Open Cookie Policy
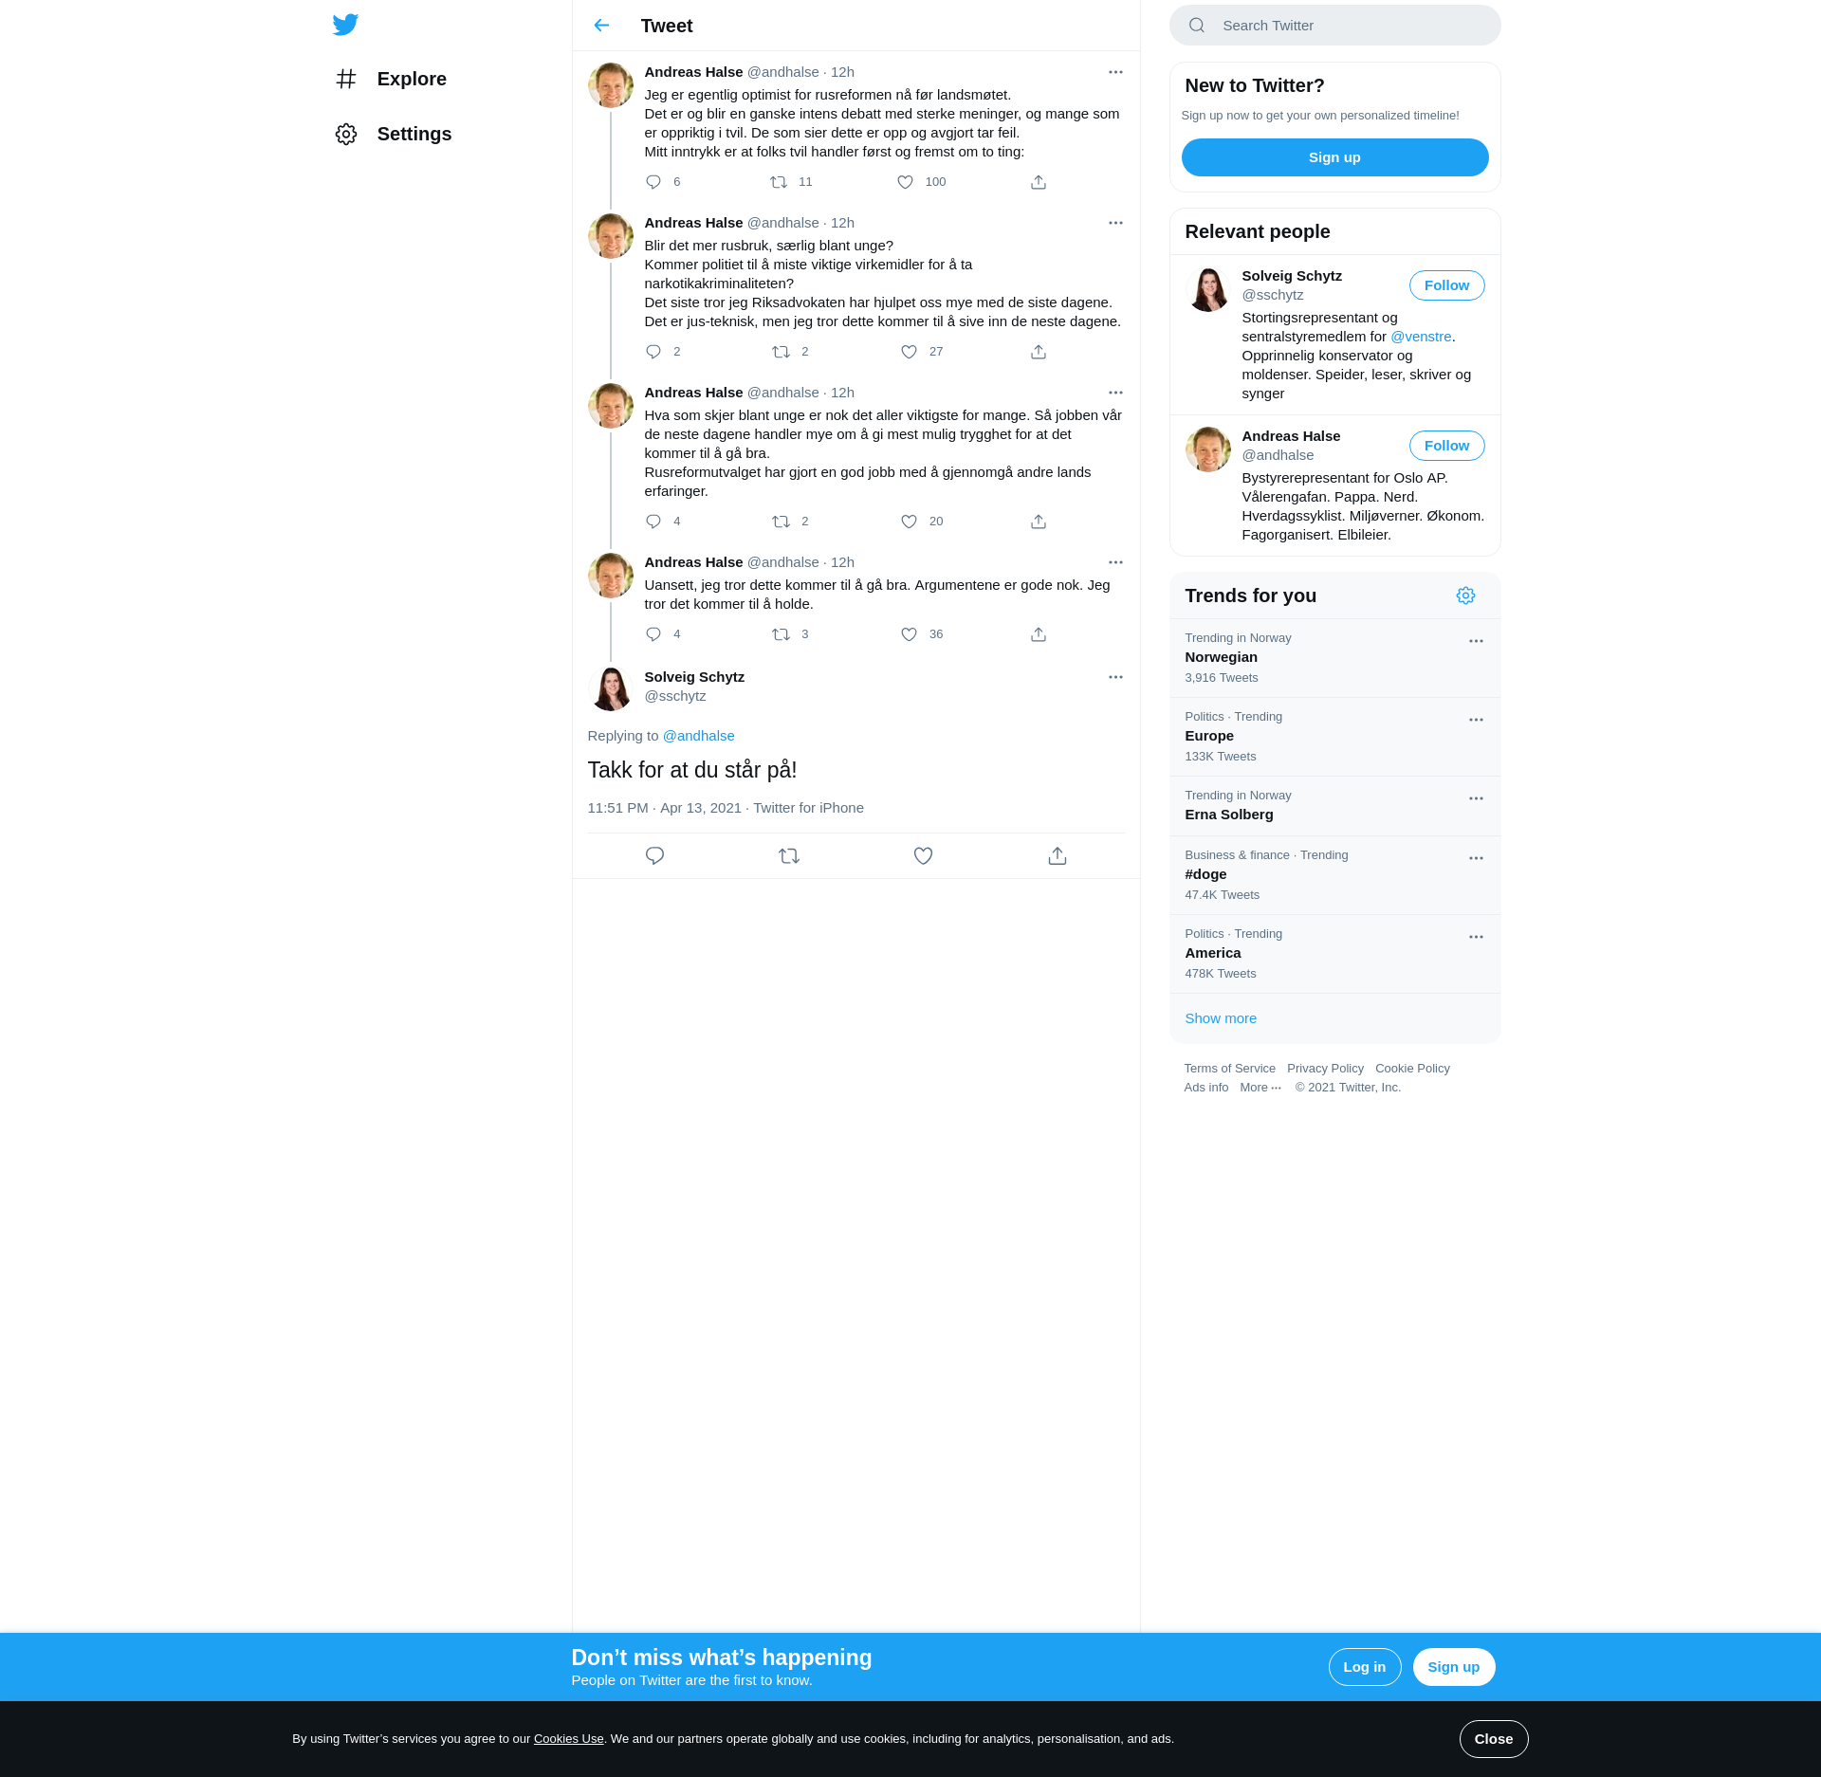Screen dimensions: 1821x1777 pos(1412,1069)
